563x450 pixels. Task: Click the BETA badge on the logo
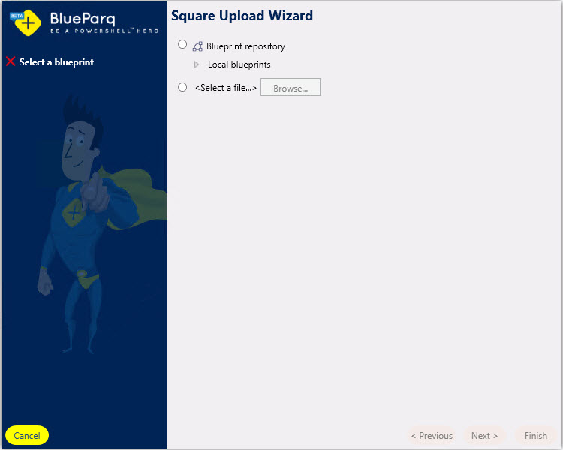pos(16,15)
